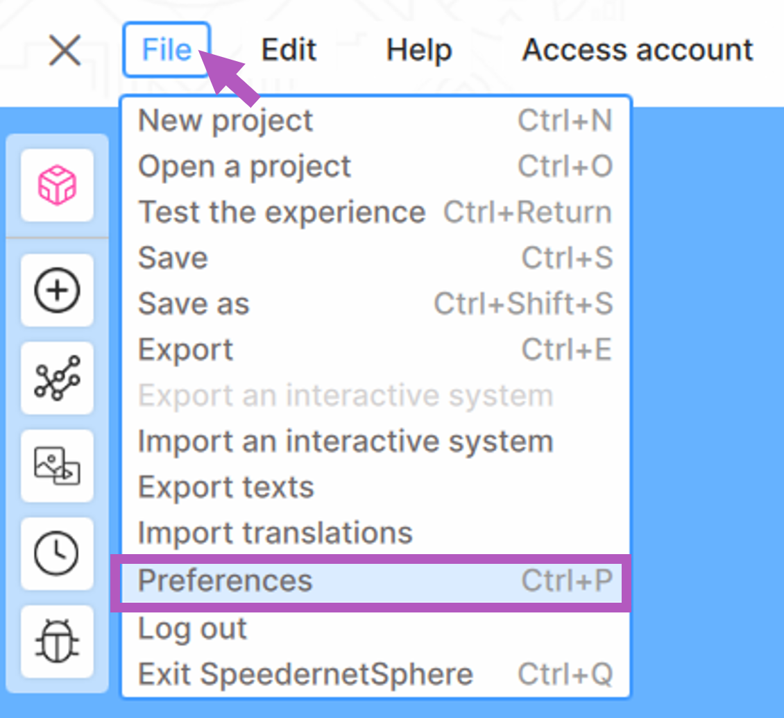
Task: Select Exit SpeedernetSphere
Action: point(305,674)
